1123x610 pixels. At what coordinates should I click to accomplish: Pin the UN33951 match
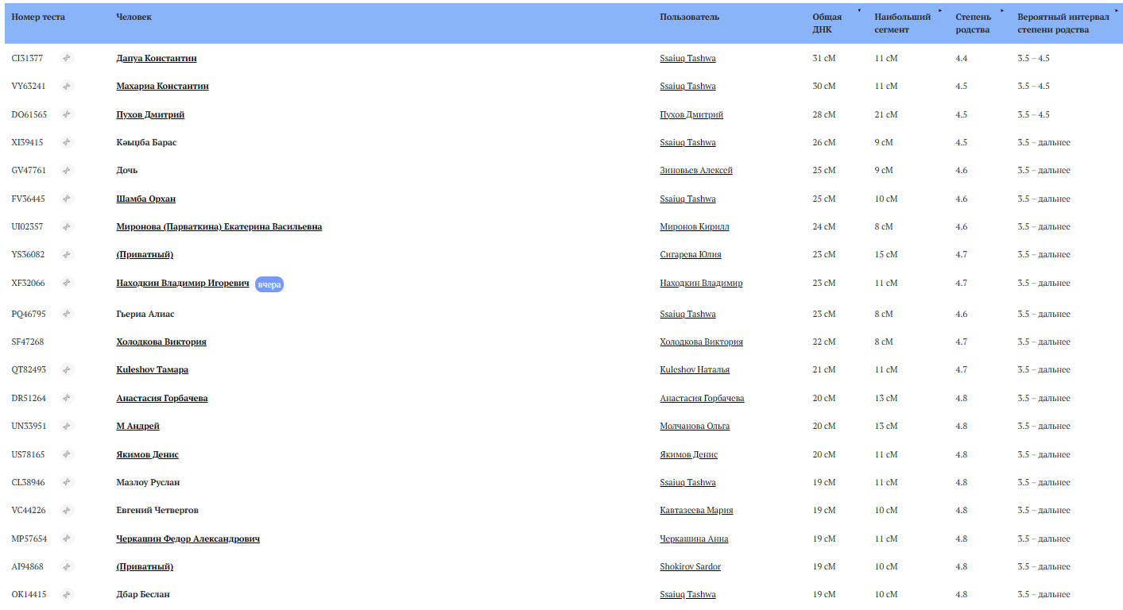(x=68, y=426)
